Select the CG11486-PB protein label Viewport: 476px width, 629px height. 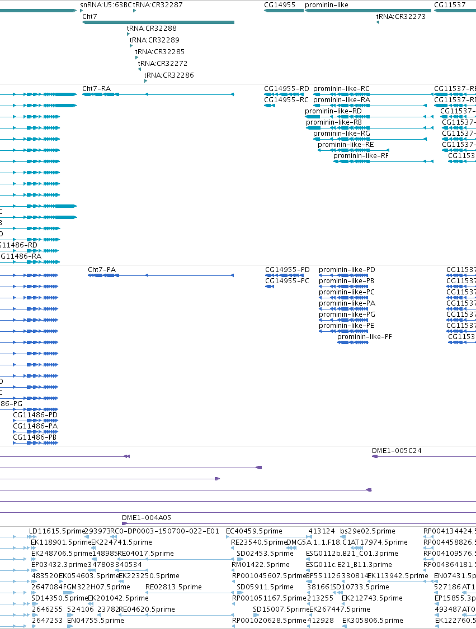pyautogui.click(x=35, y=437)
